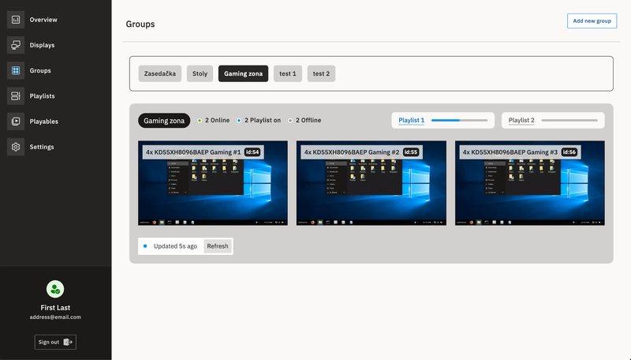The image size is (631, 360).
Task: Open the Displays sidebar icon
Action: pyautogui.click(x=16, y=45)
